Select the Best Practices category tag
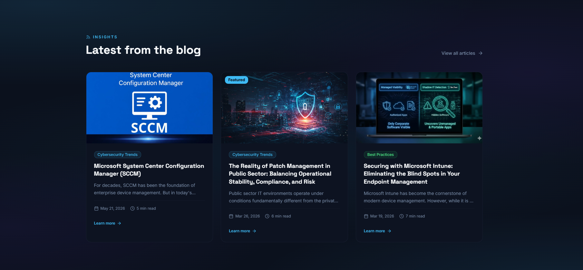The image size is (583, 270). coord(381,155)
